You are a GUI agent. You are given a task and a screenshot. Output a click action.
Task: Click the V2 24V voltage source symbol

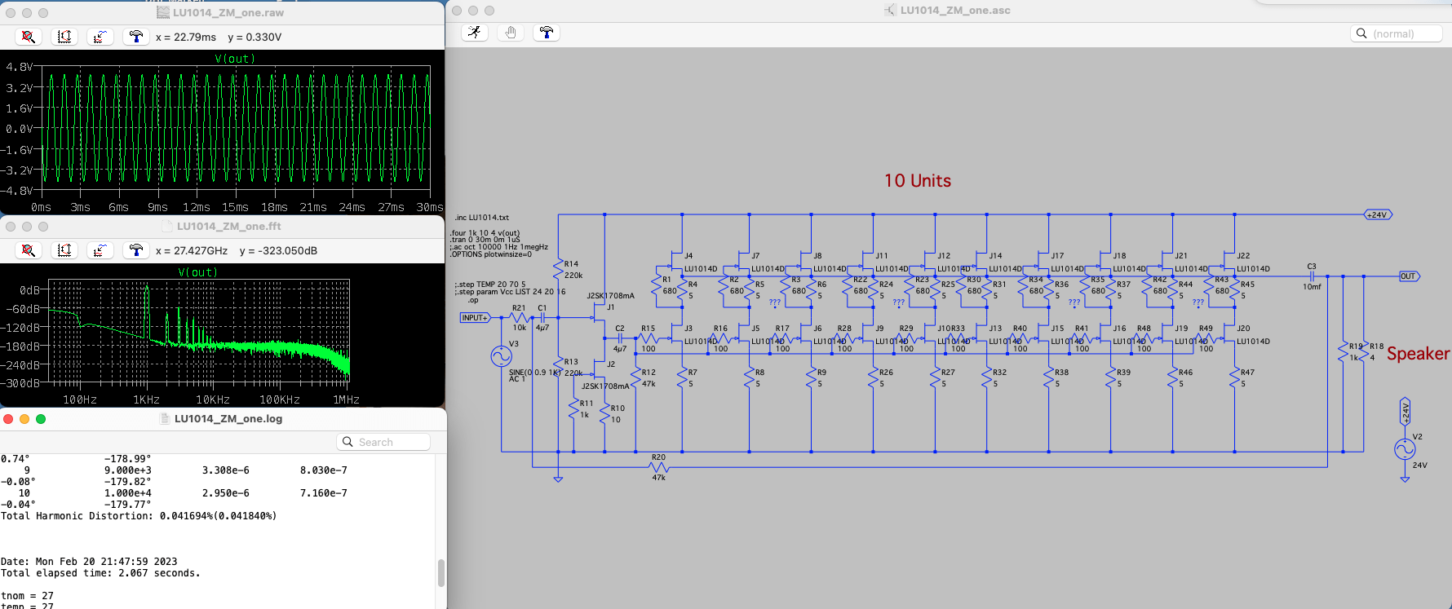1405,449
